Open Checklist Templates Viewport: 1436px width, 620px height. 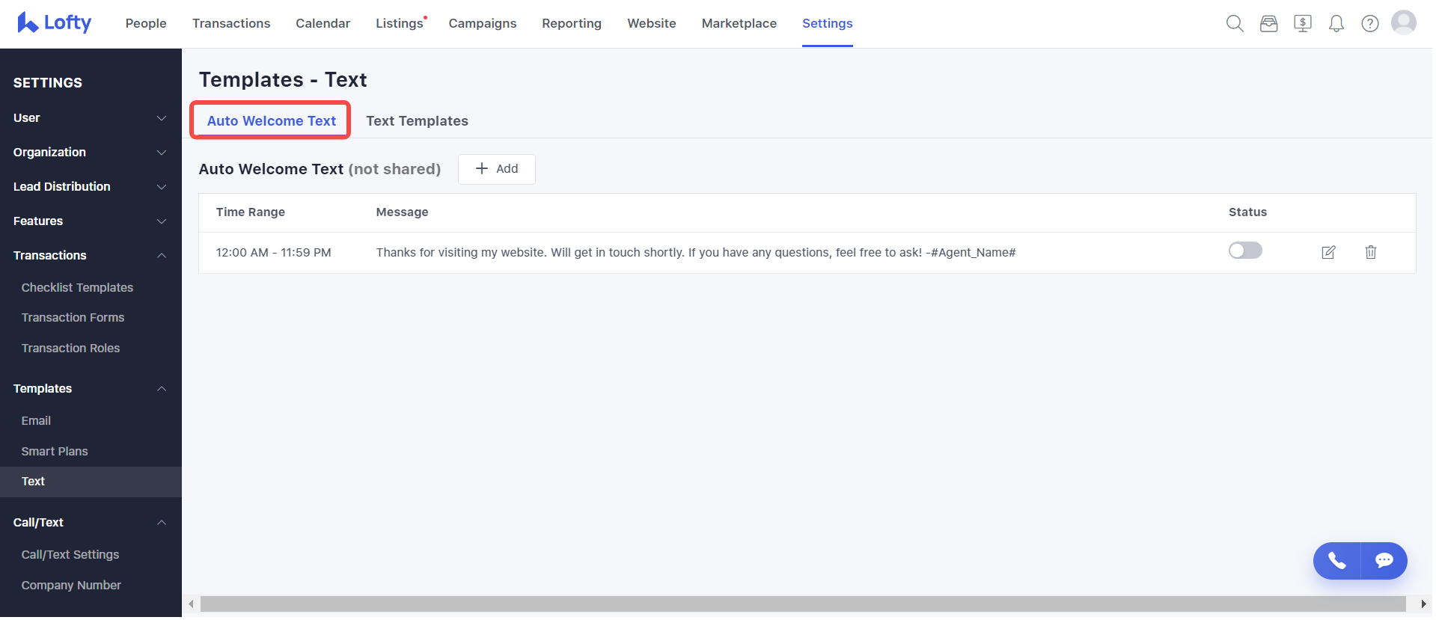pyautogui.click(x=77, y=288)
